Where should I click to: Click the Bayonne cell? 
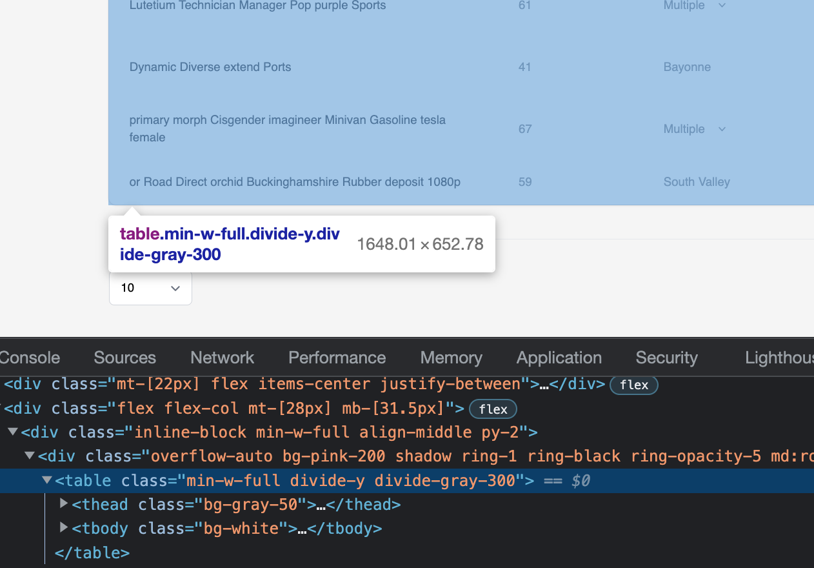click(687, 67)
